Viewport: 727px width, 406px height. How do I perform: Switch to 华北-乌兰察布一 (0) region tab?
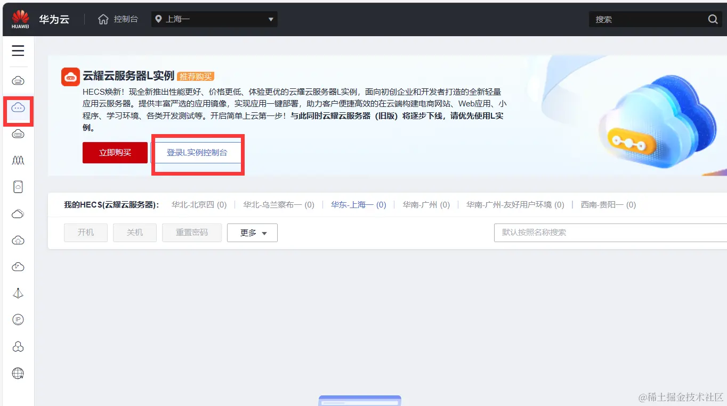[x=279, y=205]
